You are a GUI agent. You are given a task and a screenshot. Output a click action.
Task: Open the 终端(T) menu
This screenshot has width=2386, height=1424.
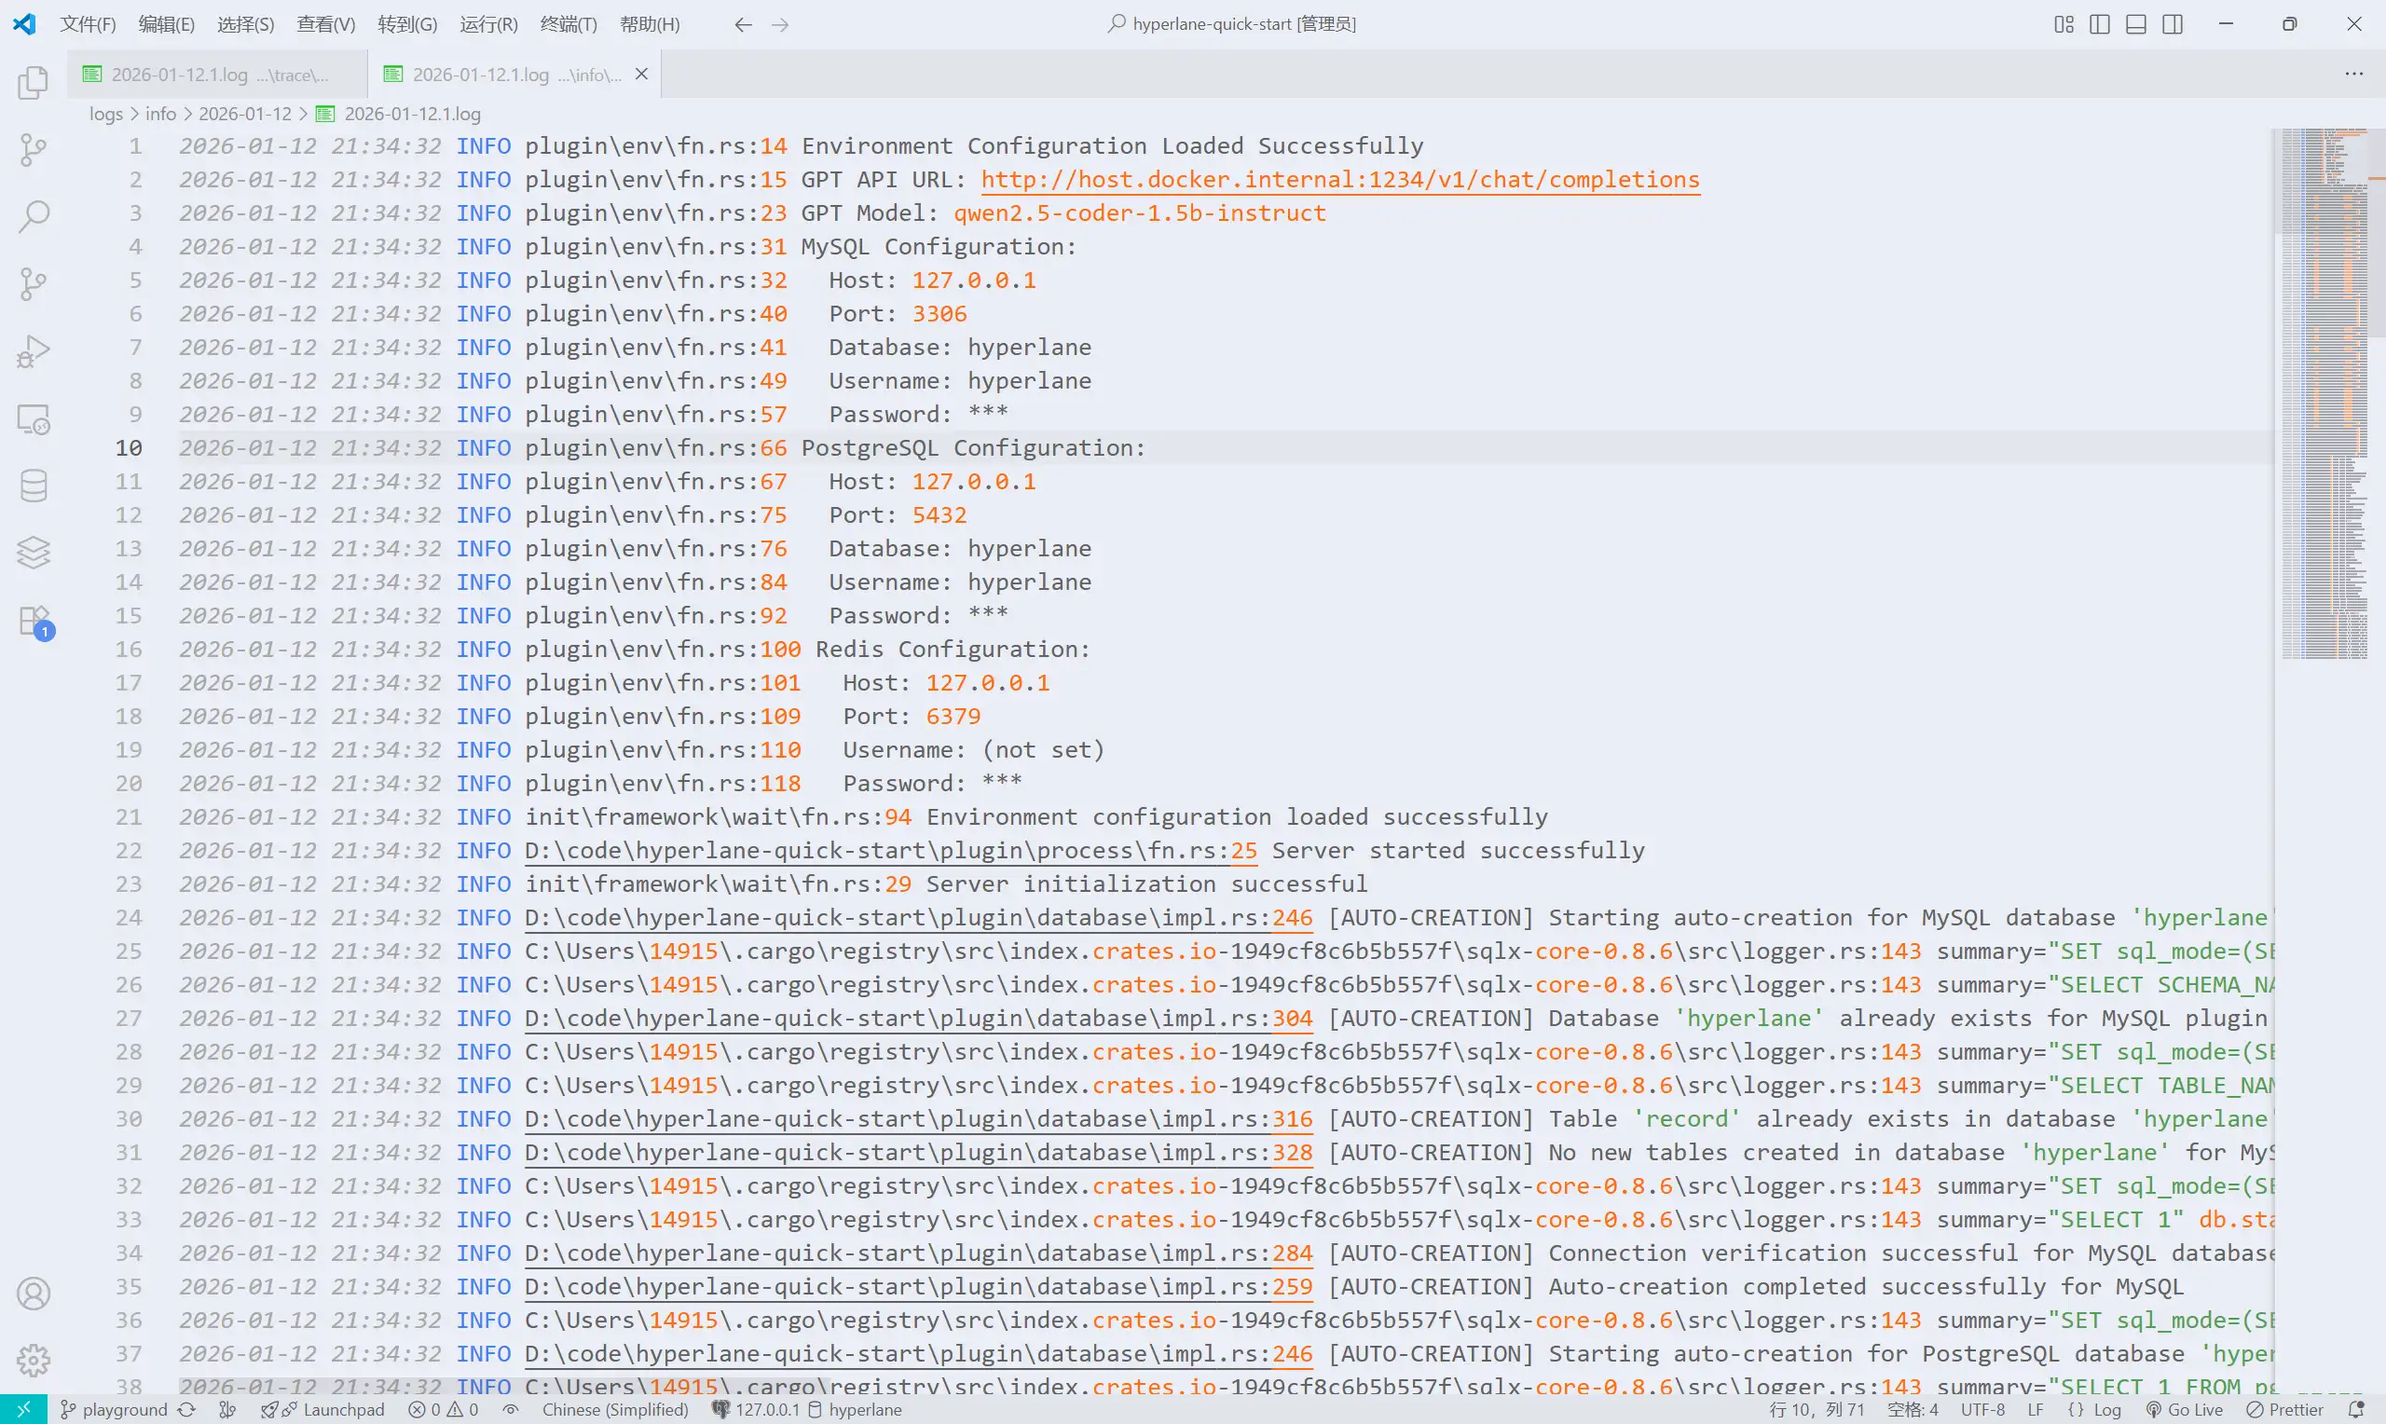tap(568, 24)
